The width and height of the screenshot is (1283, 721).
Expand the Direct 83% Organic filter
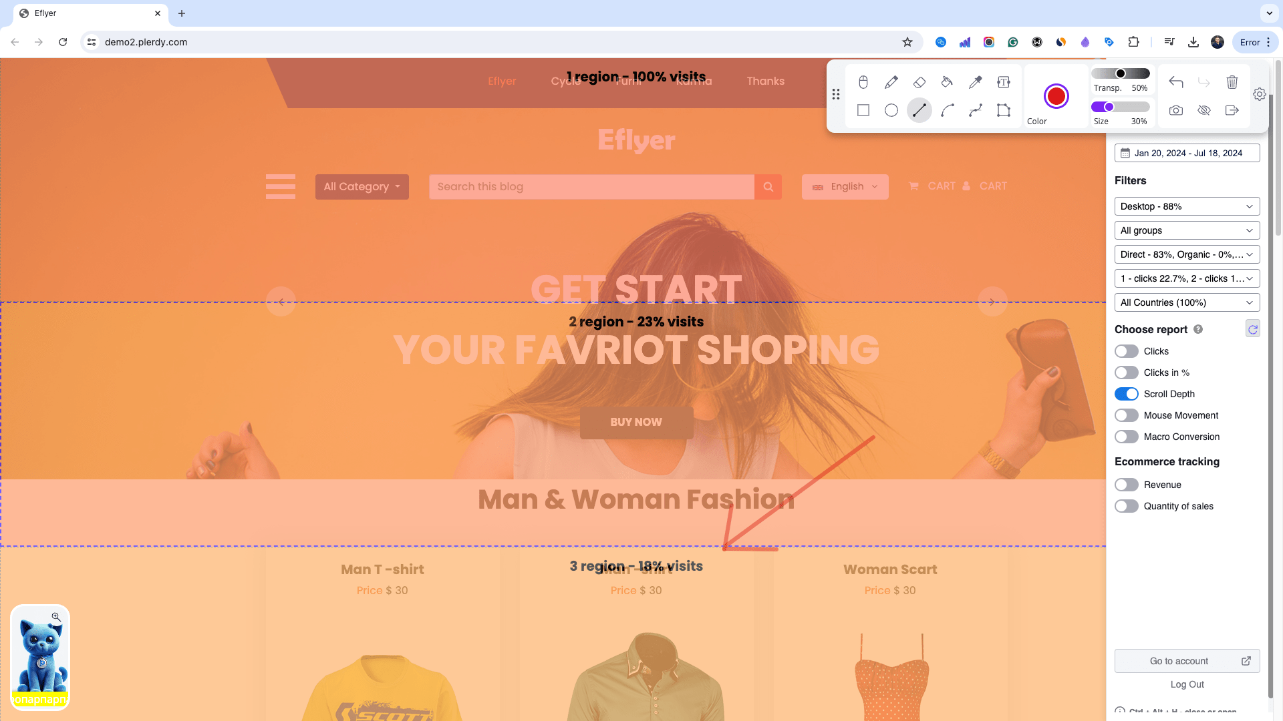click(1185, 254)
